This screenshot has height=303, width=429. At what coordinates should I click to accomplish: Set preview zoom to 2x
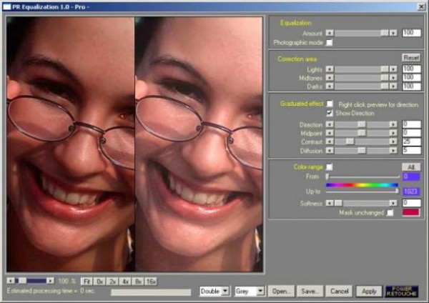tap(114, 281)
